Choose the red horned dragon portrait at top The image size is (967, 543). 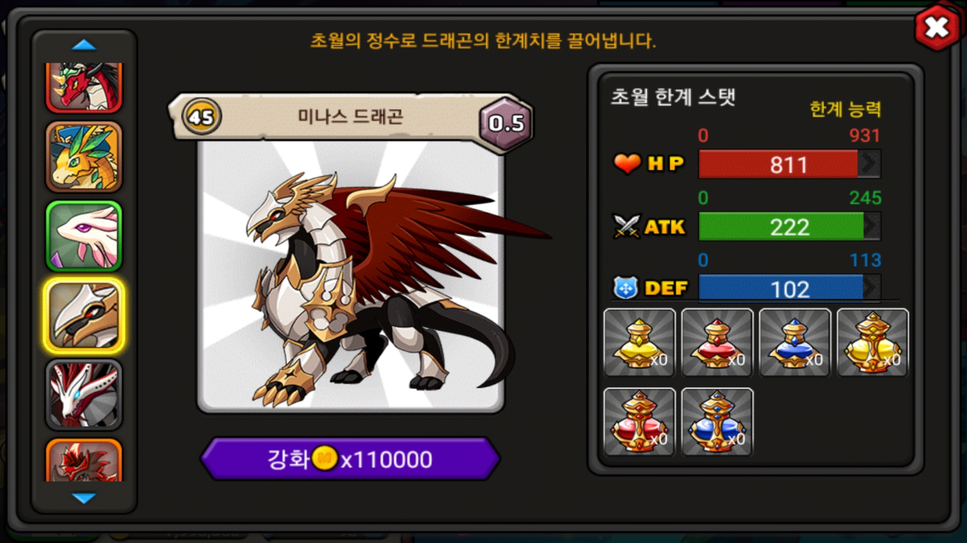(84, 87)
